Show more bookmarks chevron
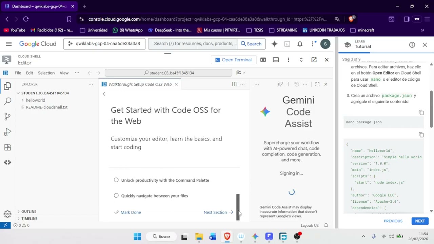This screenshot has width=434, height=244. click(x=422, y=30)
